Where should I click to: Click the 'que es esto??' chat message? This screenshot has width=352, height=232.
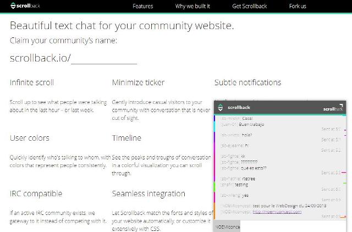click(x=254, y=168)
